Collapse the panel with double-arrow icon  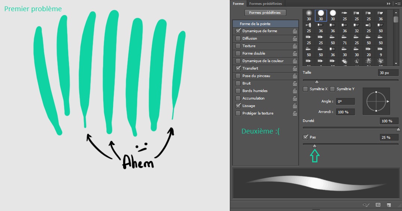point(389,3)
